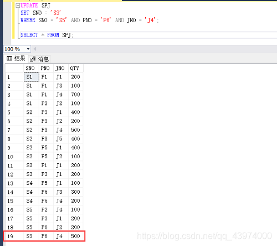Screen dimensions: 277x246
Task: Click the horizontal scrollbar left arrow
Action: tap(35, 49)
